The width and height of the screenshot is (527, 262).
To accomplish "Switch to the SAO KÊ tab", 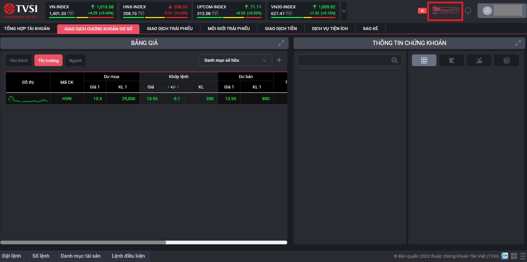I will point(370,29).
